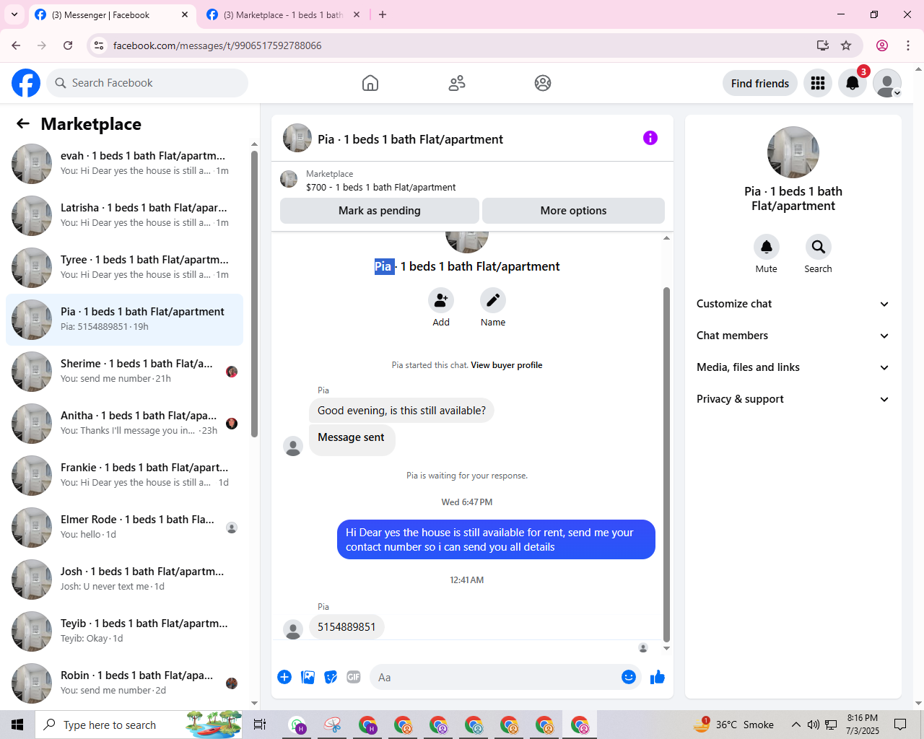
Task: Open the Friends icon in top navigation
Action: 457,83
